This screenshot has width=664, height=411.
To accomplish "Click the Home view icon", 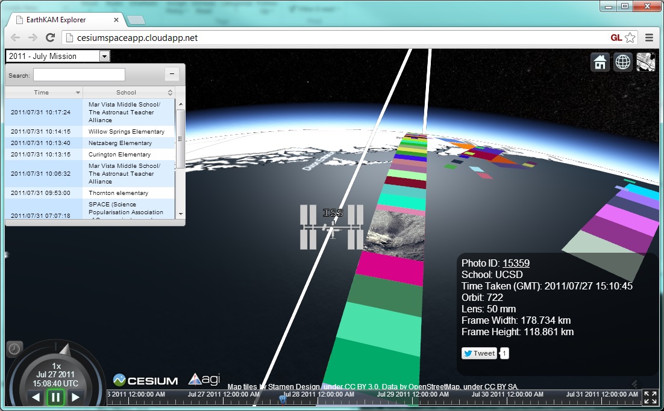I will click(600, 62).
